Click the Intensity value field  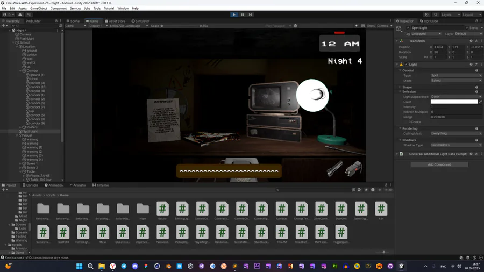(456, 106)
